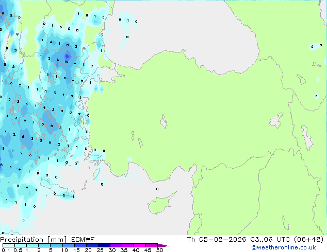Click the '10' precipitation value on the map
The height and width of the screenshot is (252, 327).
[x=66, y=62]
